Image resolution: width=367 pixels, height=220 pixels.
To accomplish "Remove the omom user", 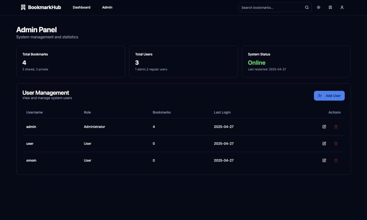I will pyautogui.click(x=336, y=160).
